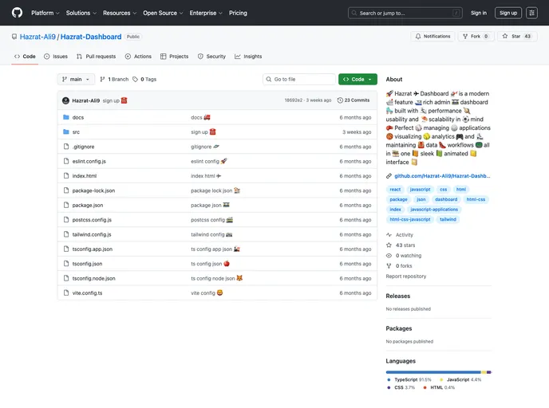Open the github.com/Hazrat-Ali9 website link
Image resolution: width=549 pixels, height=408 pixels.
click(x=442, y=176)
